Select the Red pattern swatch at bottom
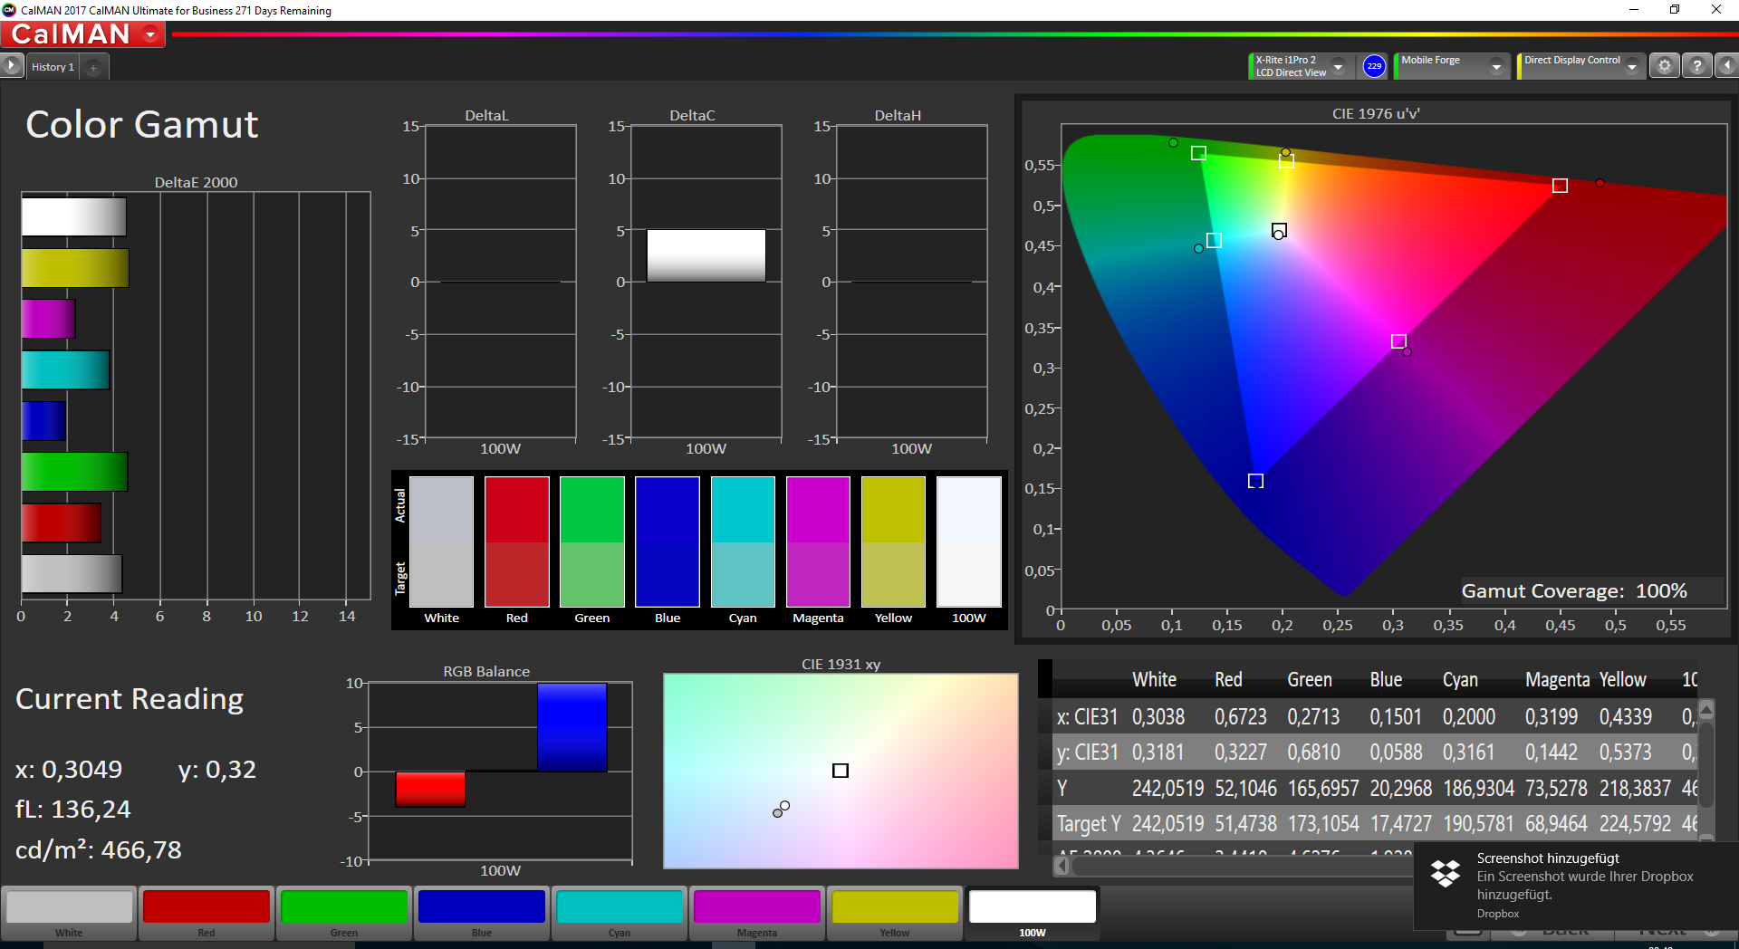Image resolution: width=1739 pixels, height=949 pixels. 207,913
